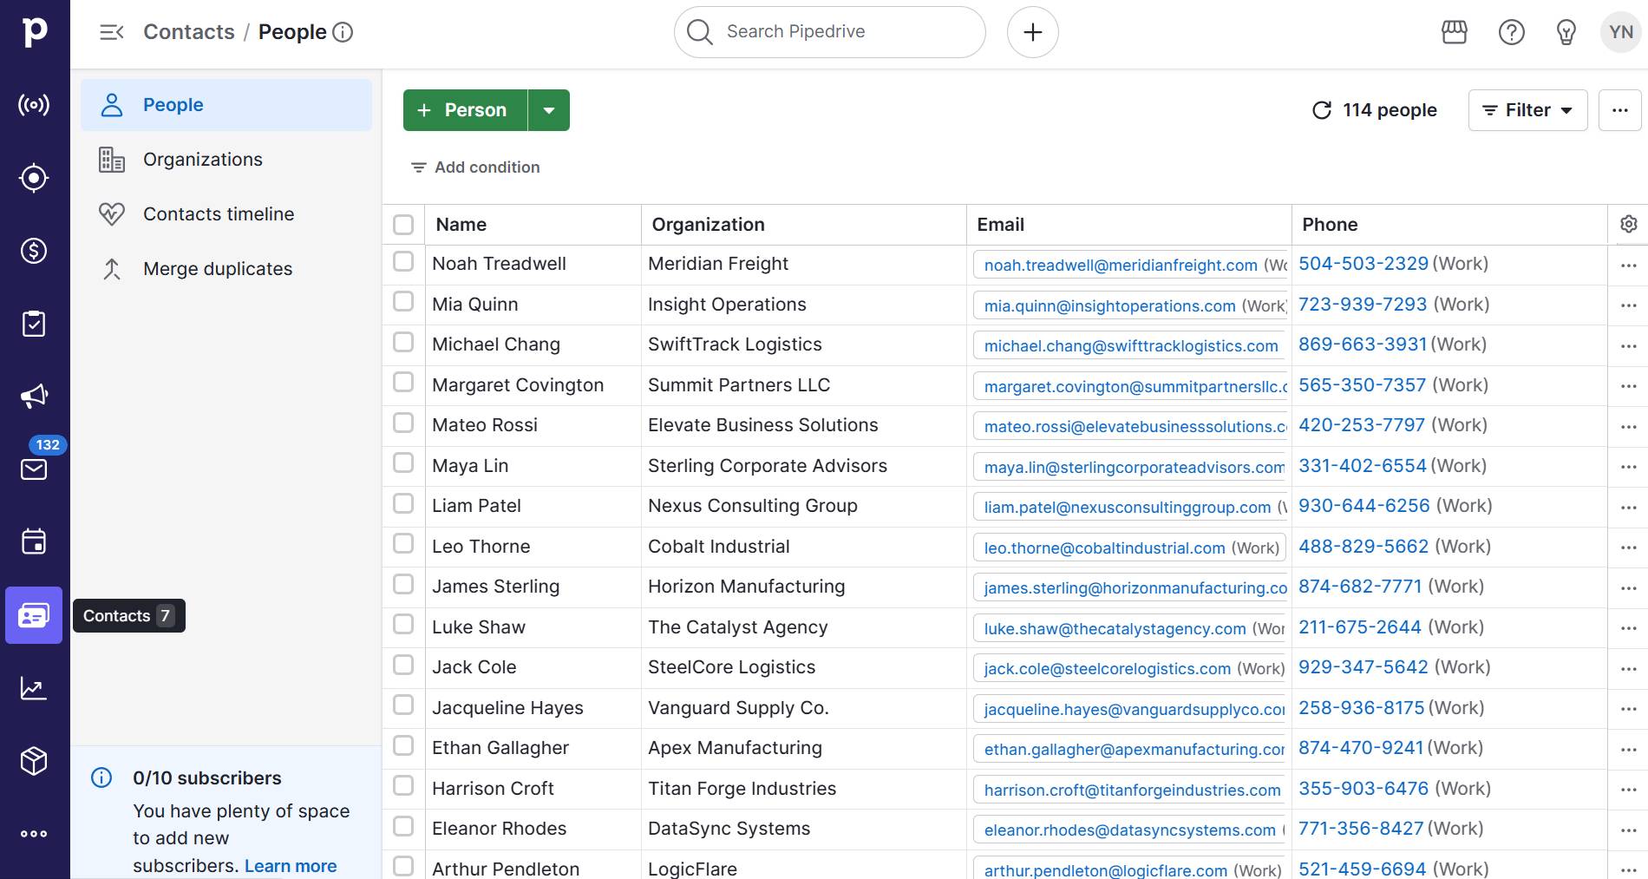The image size is (1648, 879).
Task: Open the table column settings gear
Action: click(1629, 224)
